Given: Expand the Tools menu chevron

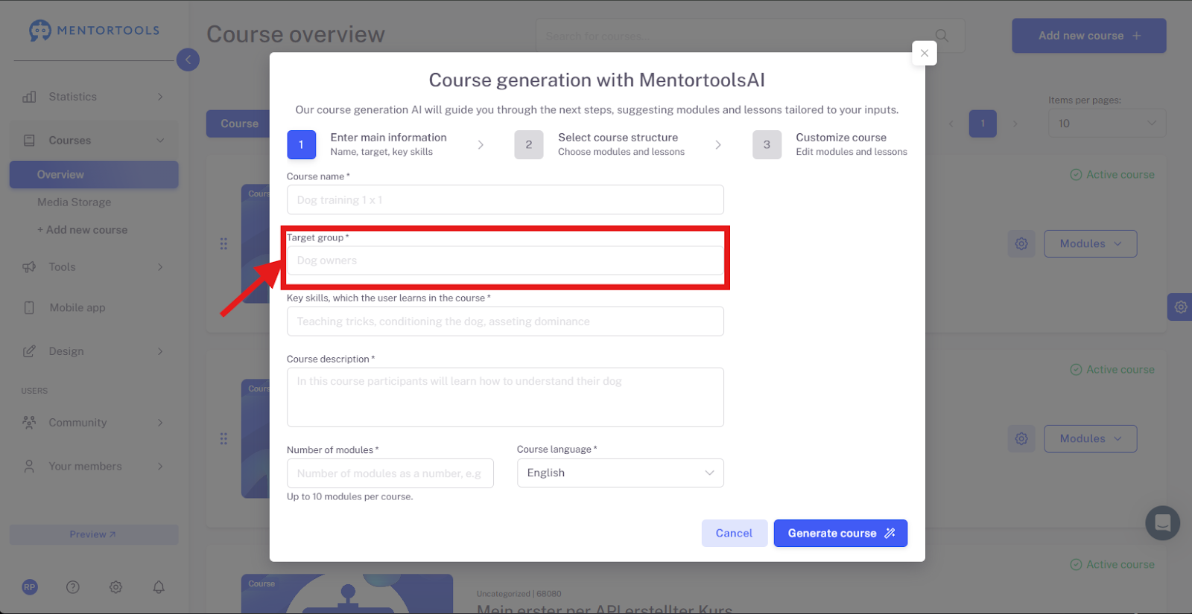Looking at the screenshot, I should click(x=160, y=267).
